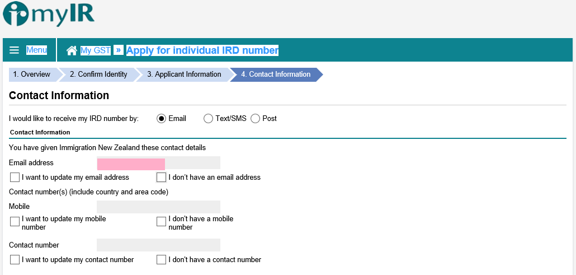The image size is (576, 275).
Task: Select the Text/SMS radio option
Action: point(208,119)
